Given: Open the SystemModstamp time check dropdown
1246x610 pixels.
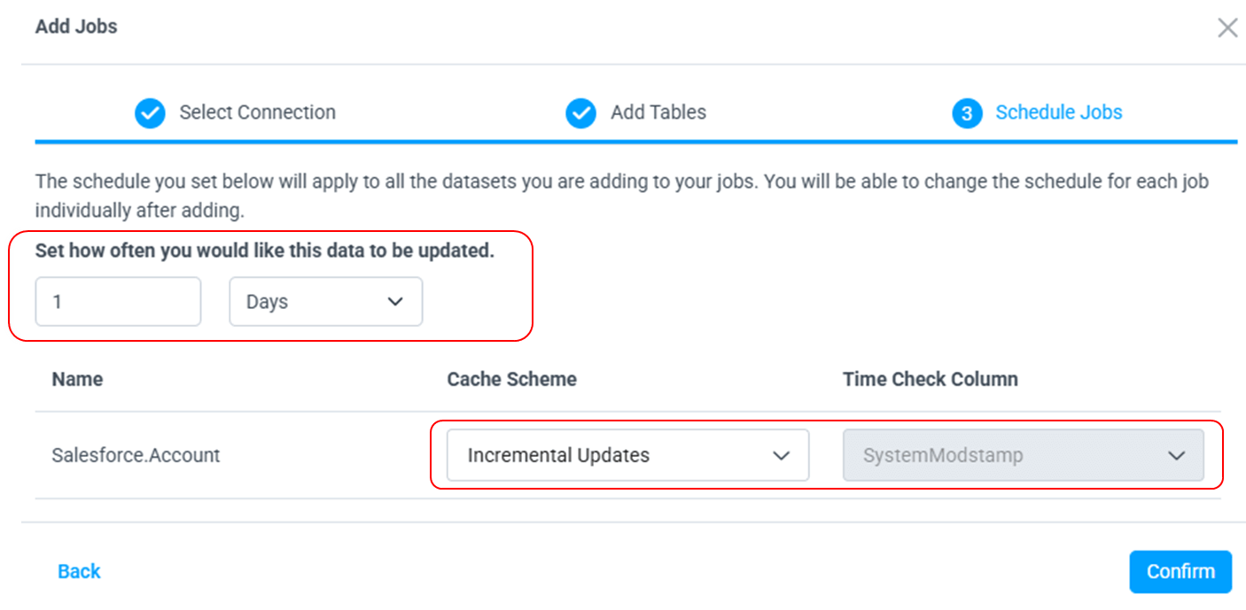Looking at the screenshot, I should click(1023, 455).
